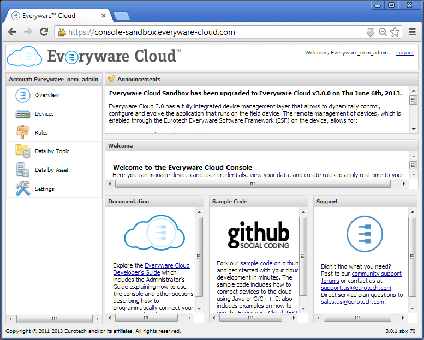Click the Settings wrench and screwdriver icon

point(23,189)
